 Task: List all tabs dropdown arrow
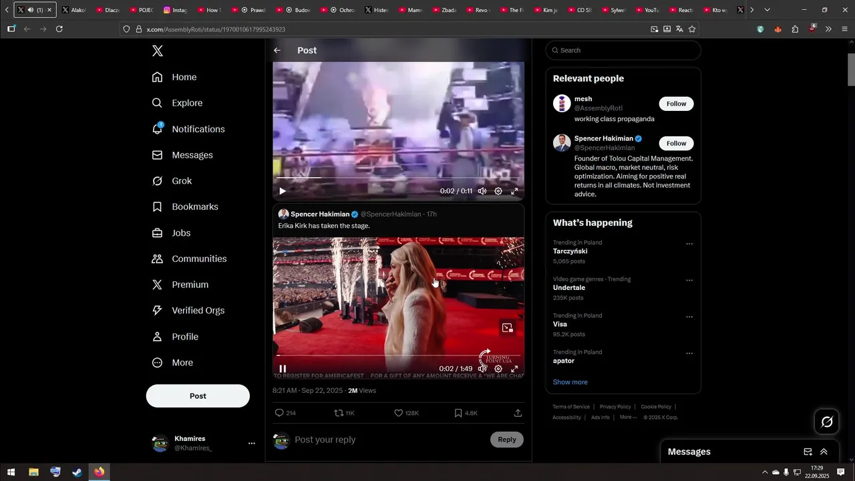coord(767,10)
